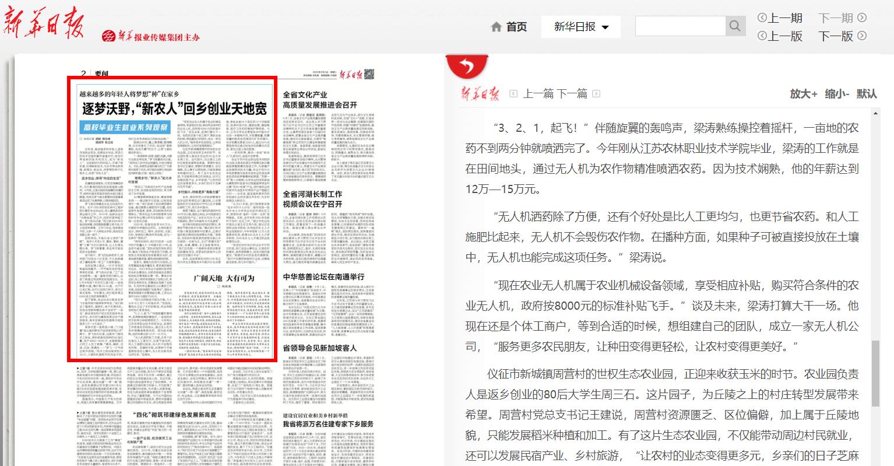Screen dimensions: 894x466
Task: Open the previous article via 上一篇
Action: pyautogui.click(x=538, y=93)
